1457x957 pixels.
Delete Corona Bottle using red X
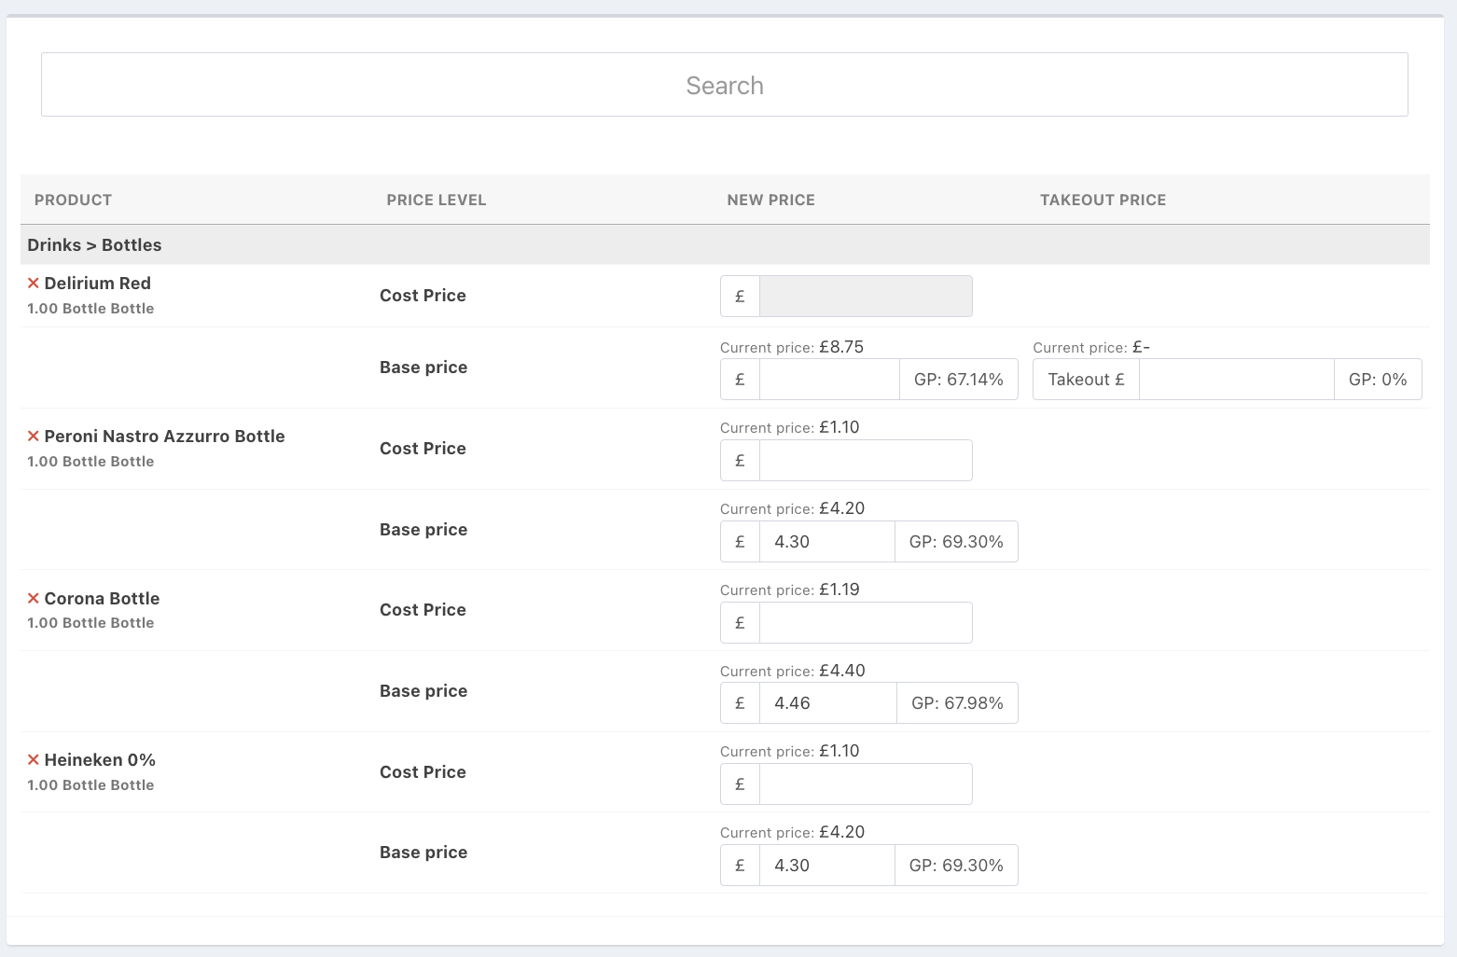point(34,599)
